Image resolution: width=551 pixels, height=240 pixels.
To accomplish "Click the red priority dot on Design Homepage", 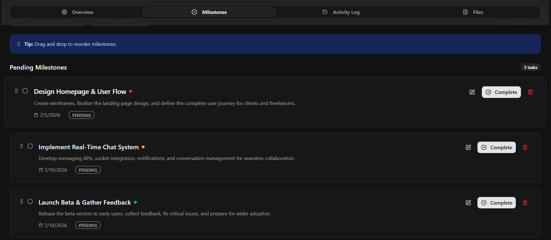I will [130, 91].
